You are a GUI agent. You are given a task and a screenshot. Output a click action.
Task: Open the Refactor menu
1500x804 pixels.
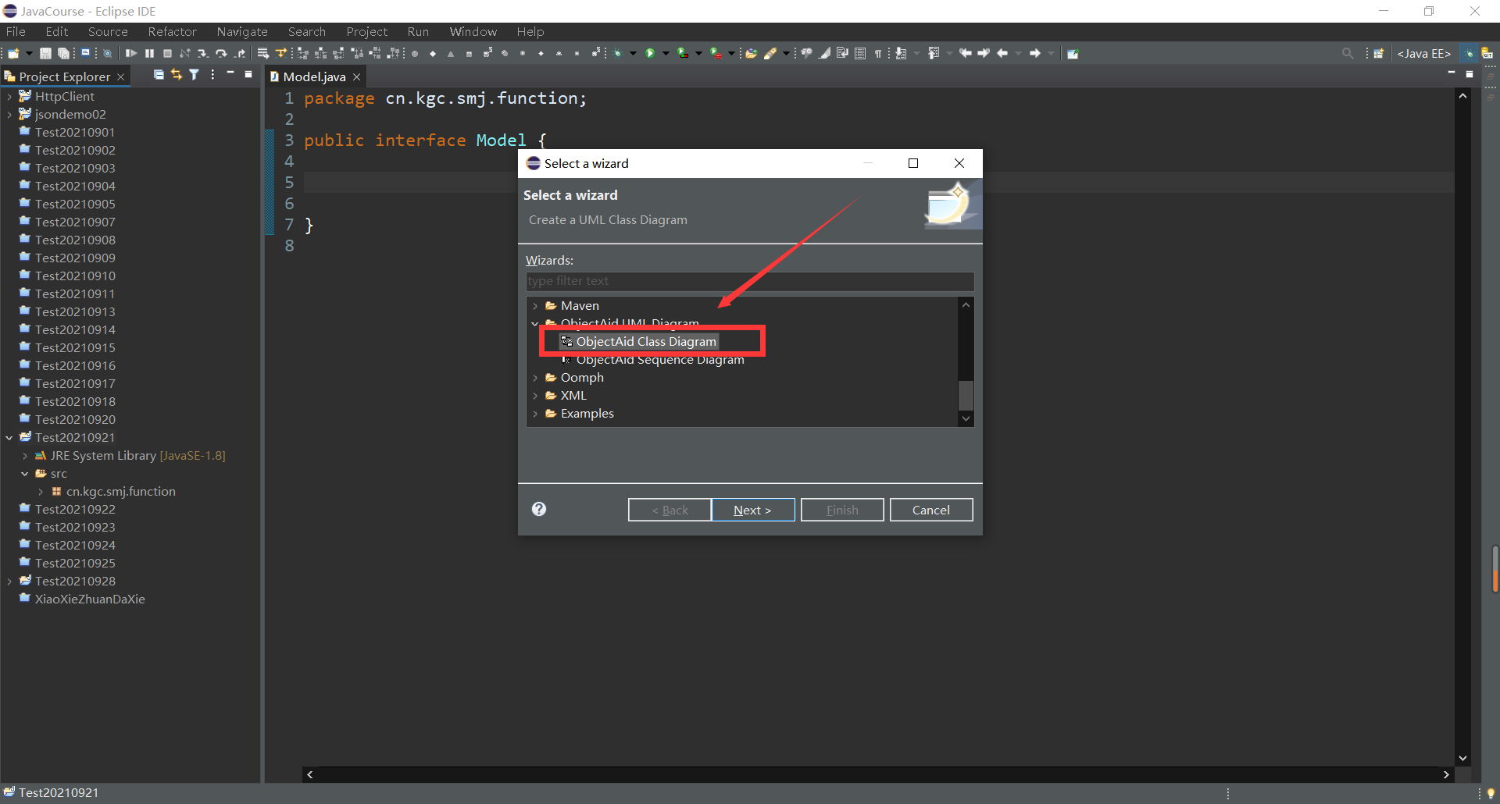[x=172, y=32]
